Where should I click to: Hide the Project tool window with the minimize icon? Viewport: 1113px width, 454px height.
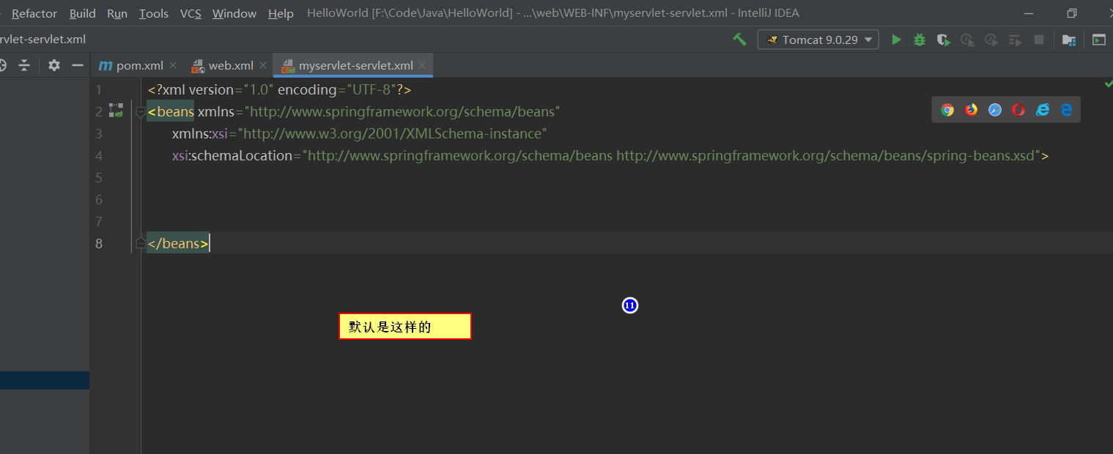(x=77, y=65)
